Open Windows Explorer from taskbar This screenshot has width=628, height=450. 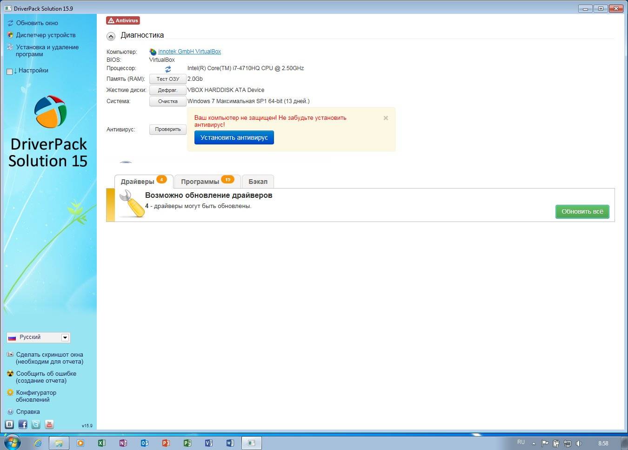coord(59,443)
